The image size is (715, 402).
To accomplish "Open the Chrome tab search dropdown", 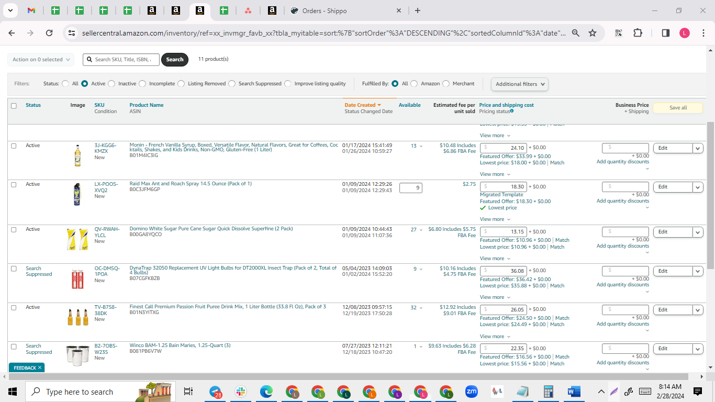I will pos(11,10).
